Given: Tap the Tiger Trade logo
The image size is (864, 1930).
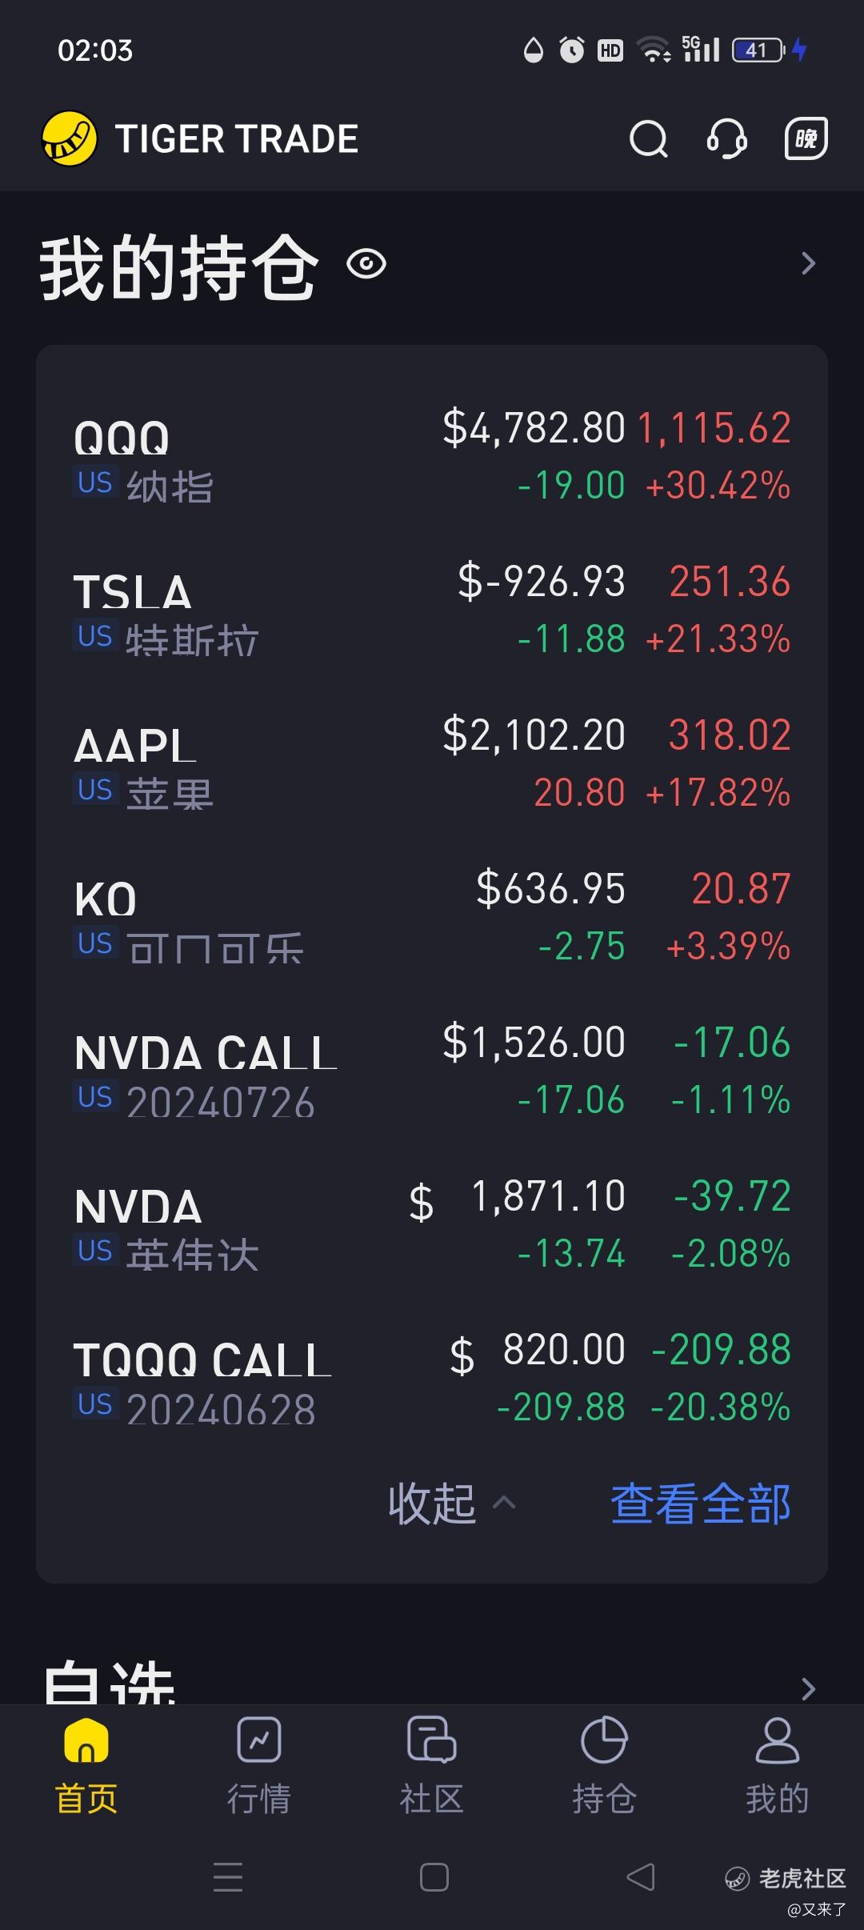Looking at the screenshot, I should click(70, 138).
